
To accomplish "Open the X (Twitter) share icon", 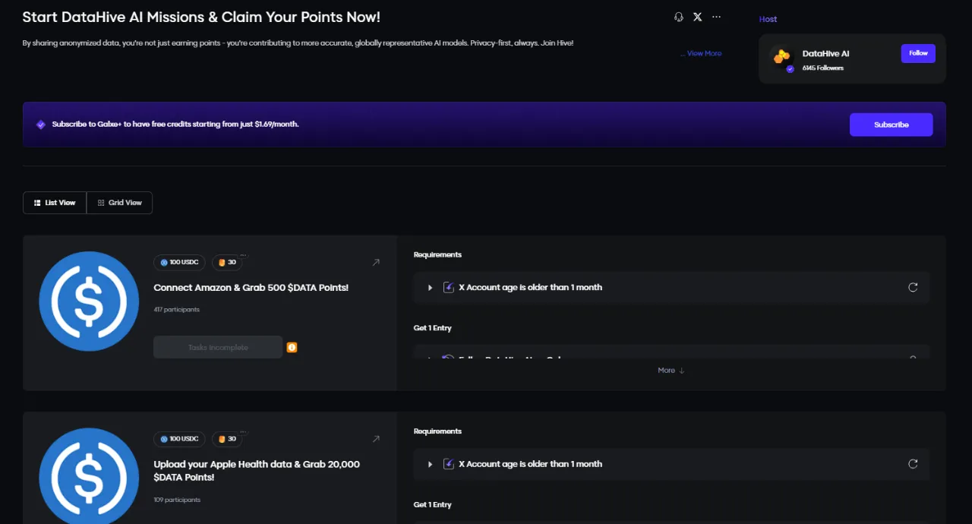I will tap(698, 17).
